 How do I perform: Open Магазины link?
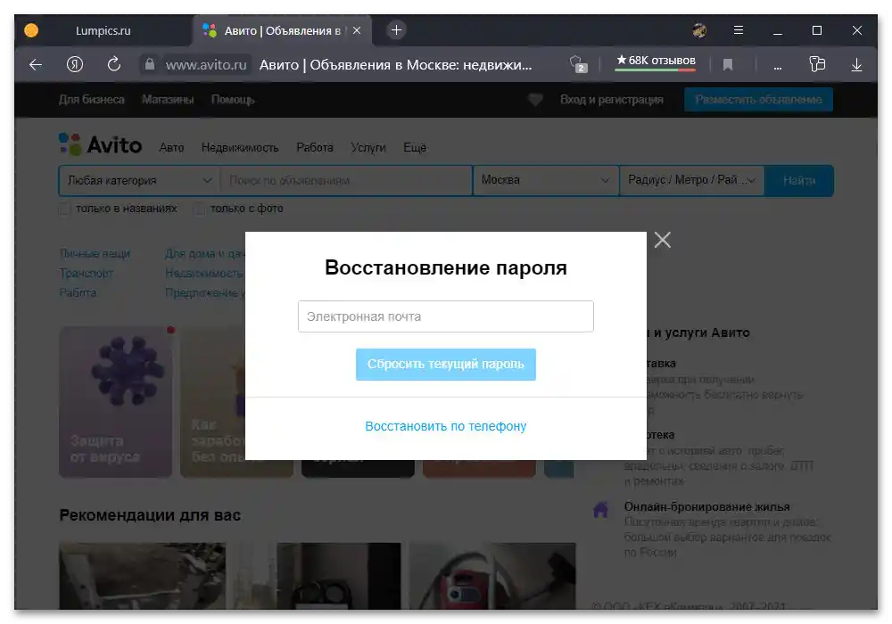click(168, 100)
